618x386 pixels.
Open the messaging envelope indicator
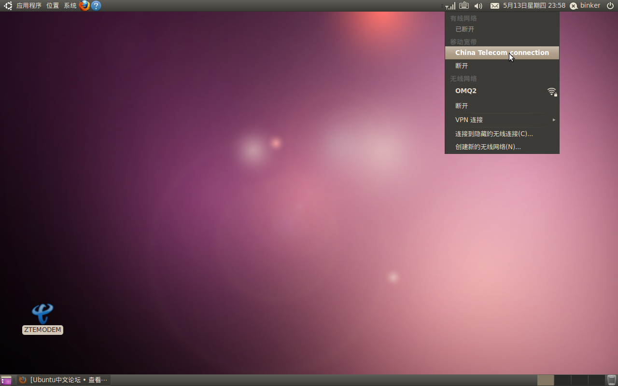pos(495,6)
